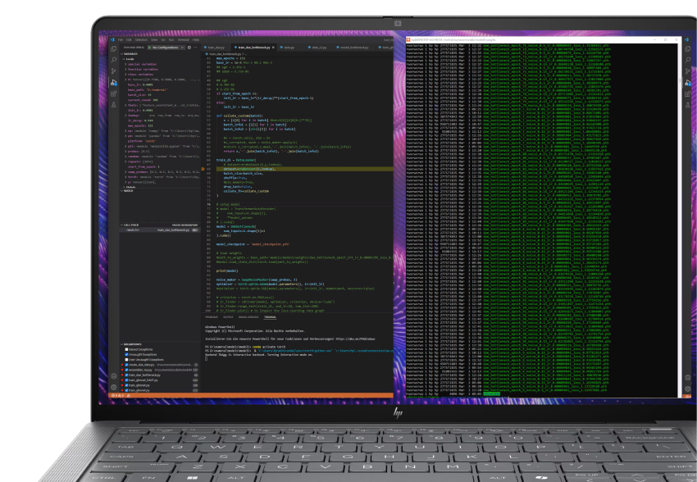The width and height of the screenshot is (697, 482).
Task: Click the breakpoint marker in the editor gutter
Action: click(203, 168)
